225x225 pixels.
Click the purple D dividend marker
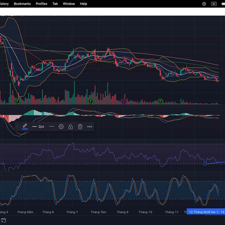pyautogui.click(x=124, y=102)
